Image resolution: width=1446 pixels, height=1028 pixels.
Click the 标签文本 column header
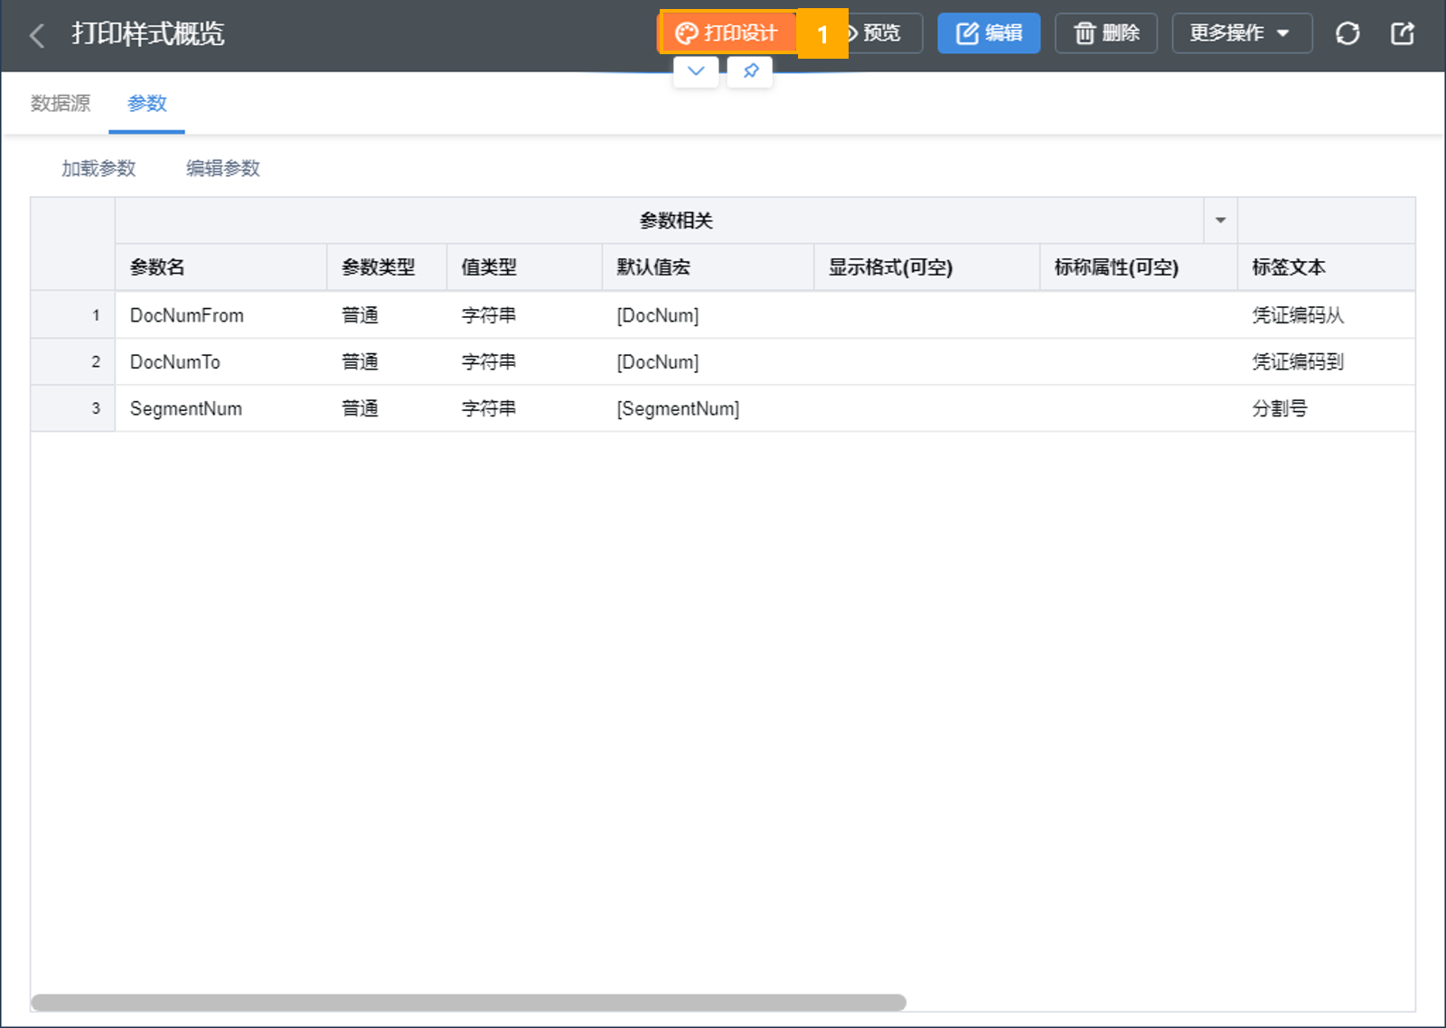(x=1327, y=267)
